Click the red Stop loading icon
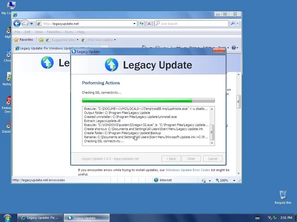The image size is (297, 222). (x=149, y=24)
